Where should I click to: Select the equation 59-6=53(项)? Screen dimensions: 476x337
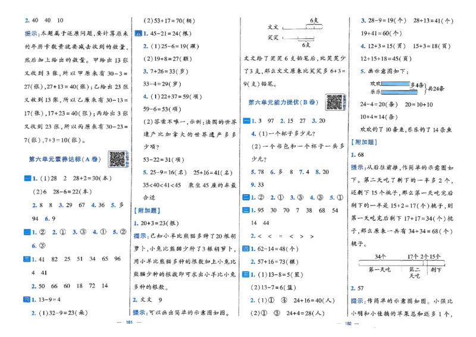pyautogui.click(x=162, y=110)
